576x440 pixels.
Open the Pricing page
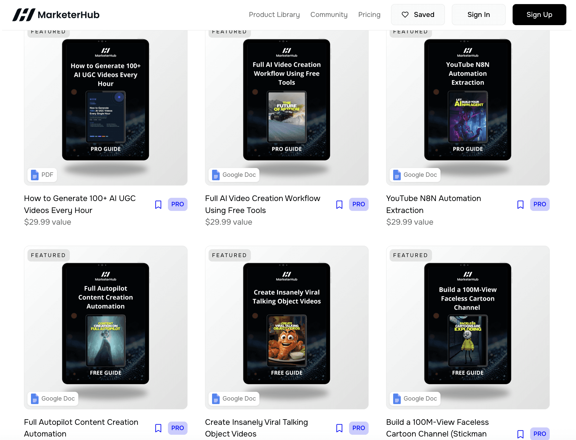(369, 15)
